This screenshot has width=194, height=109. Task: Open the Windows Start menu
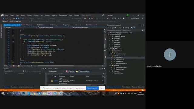click(2, 94)
